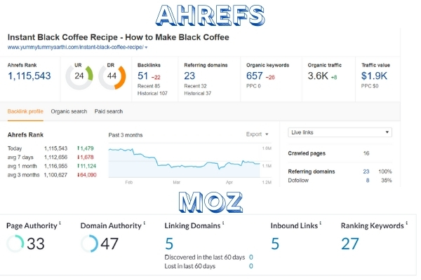The width and height of the screenshot is (421, 280).
Task: Click the avg 7 days change value 1,678
Action: (x=86, y=157)
